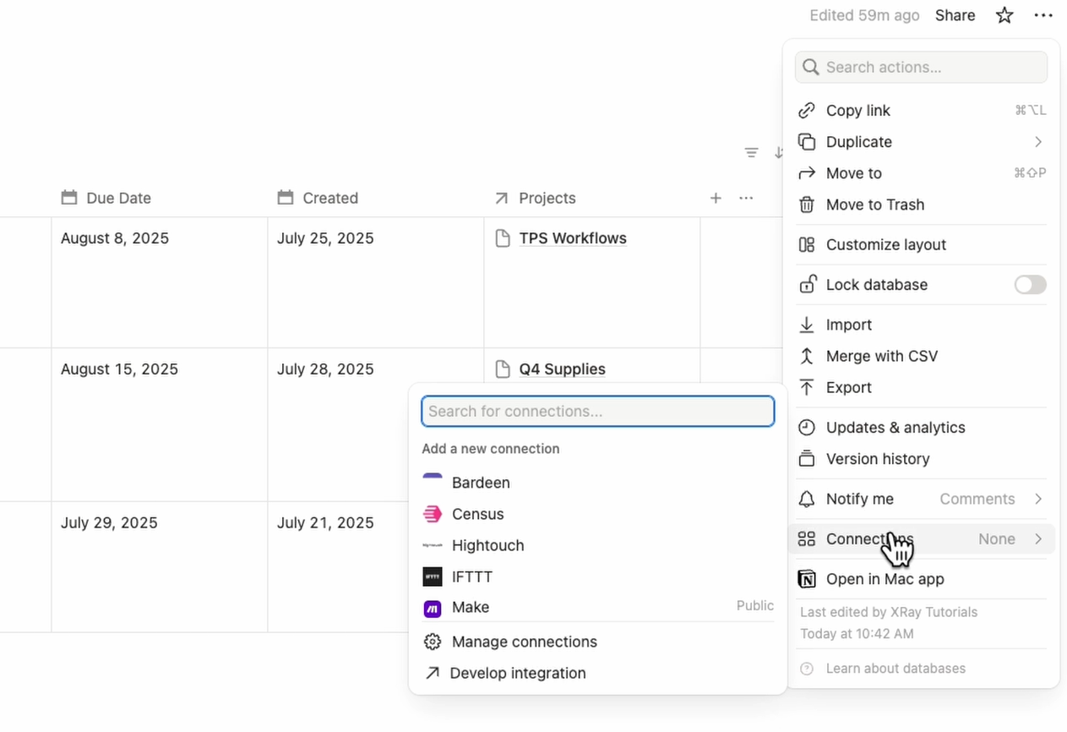Screen dimensions: 1067x732
Task: Click the Develop integration label
Action: pyautogui.click(x=518, y=673)
